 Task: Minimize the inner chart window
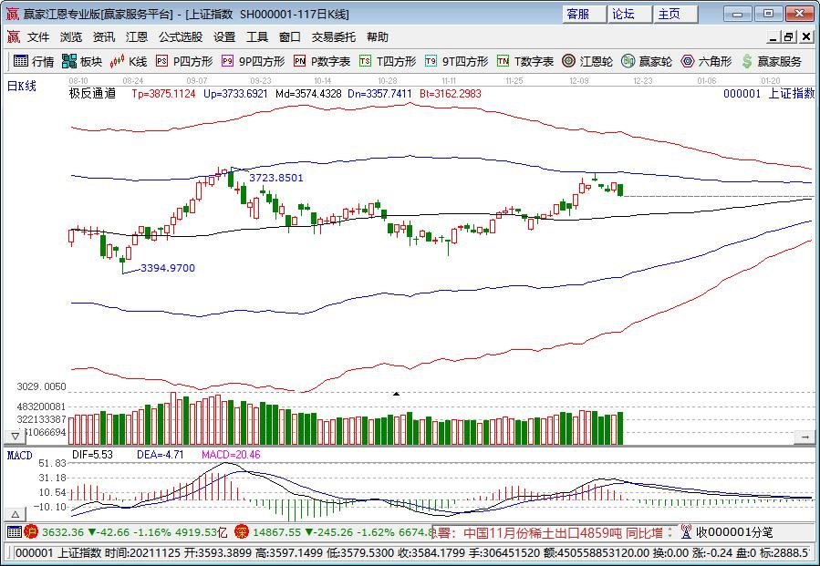773,37
